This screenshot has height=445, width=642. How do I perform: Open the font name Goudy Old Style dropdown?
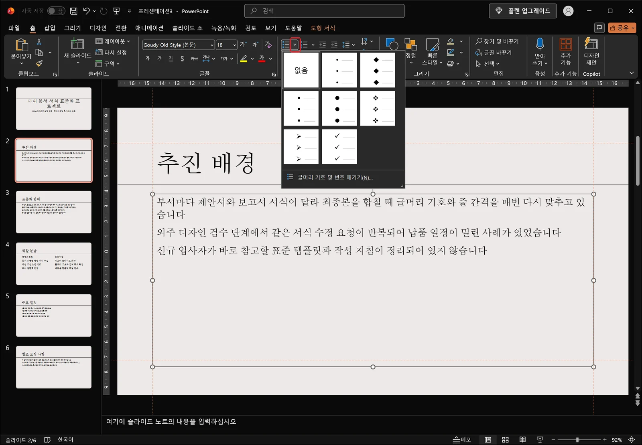coord(211,45)
